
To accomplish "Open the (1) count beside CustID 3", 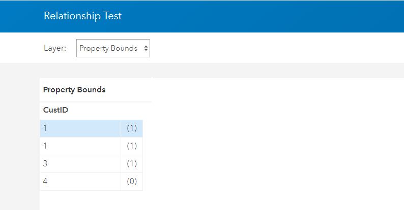I will pos(132,164).
